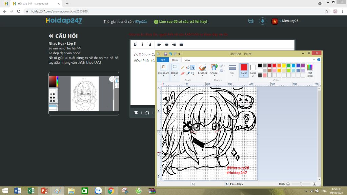Viewport: 347px width, 195px height.
Task: Pick the green color swatch
Action: 289,66
